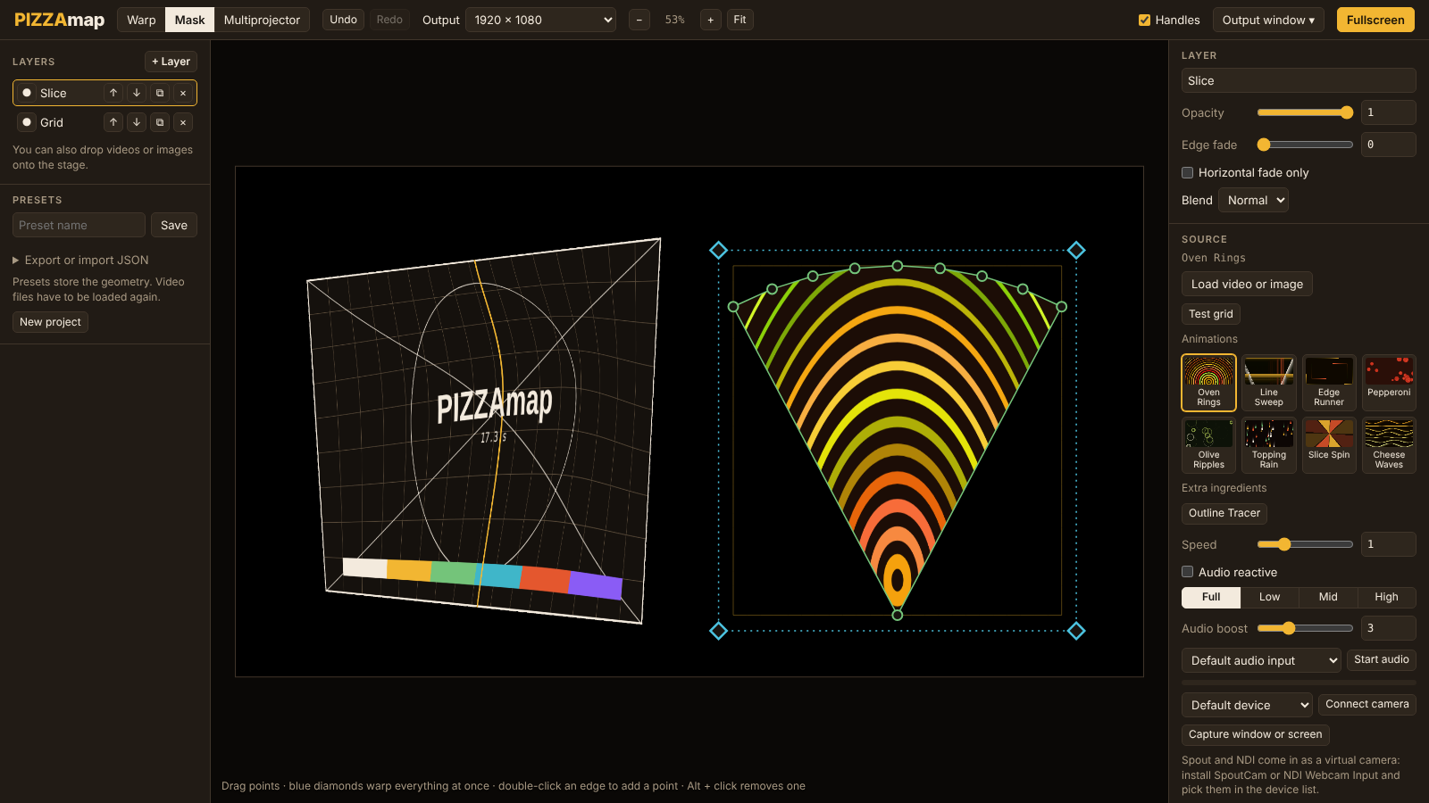
Task: Toggle visibility dot of Slice layer
Action: (x=27, y=93)
